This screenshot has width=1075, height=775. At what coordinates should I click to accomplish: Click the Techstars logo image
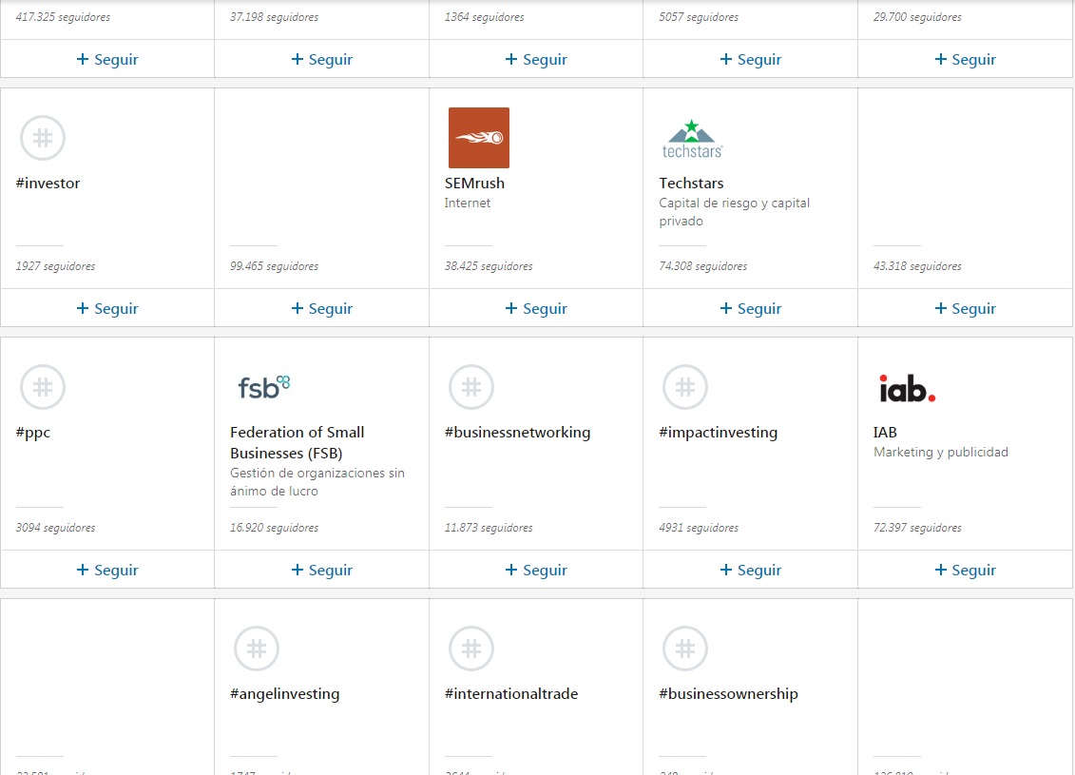693,139
